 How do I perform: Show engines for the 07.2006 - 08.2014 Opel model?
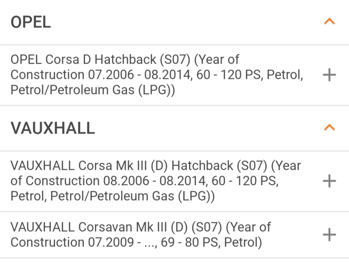pos(329,75)
